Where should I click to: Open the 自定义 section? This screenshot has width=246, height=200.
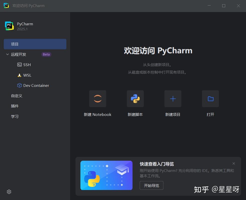click(x=17, y=96)
